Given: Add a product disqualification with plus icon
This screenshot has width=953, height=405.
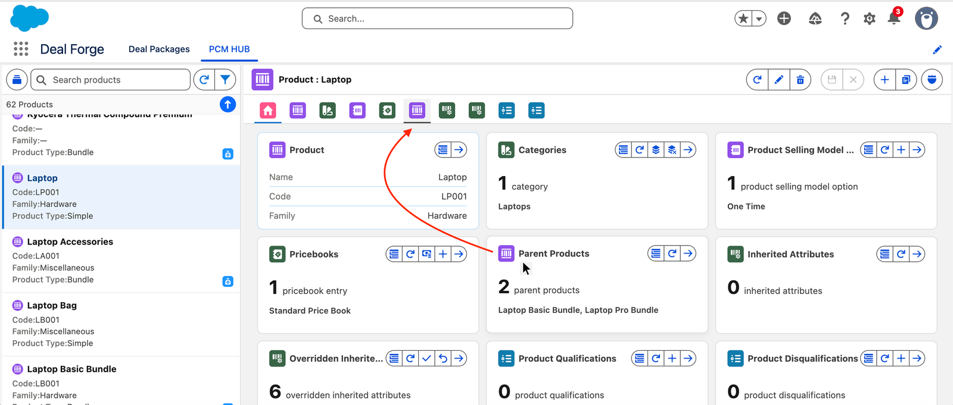Looking at the screenshot, I should (901, 358).
